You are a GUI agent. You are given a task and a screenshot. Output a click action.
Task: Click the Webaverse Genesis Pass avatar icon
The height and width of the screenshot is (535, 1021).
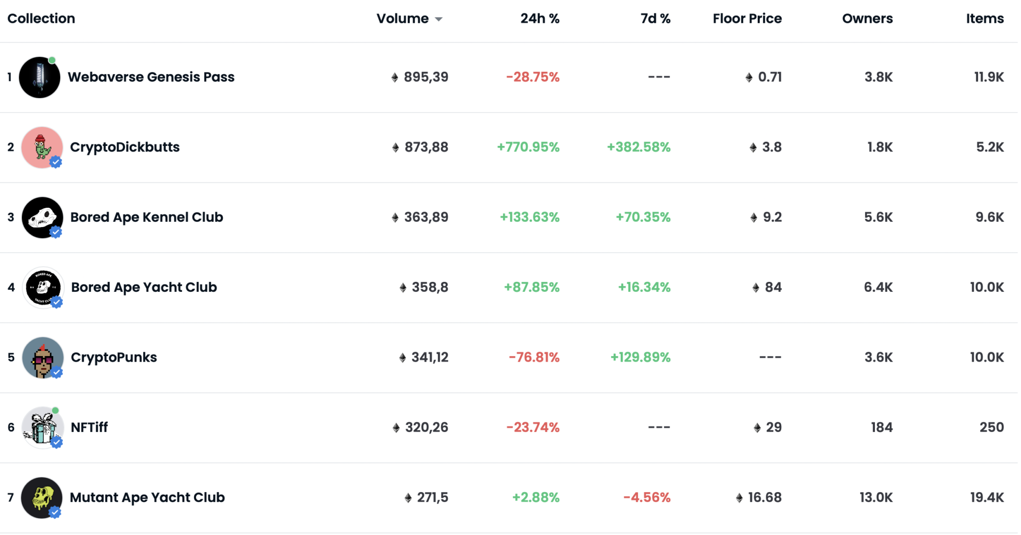tap(39, 78)
